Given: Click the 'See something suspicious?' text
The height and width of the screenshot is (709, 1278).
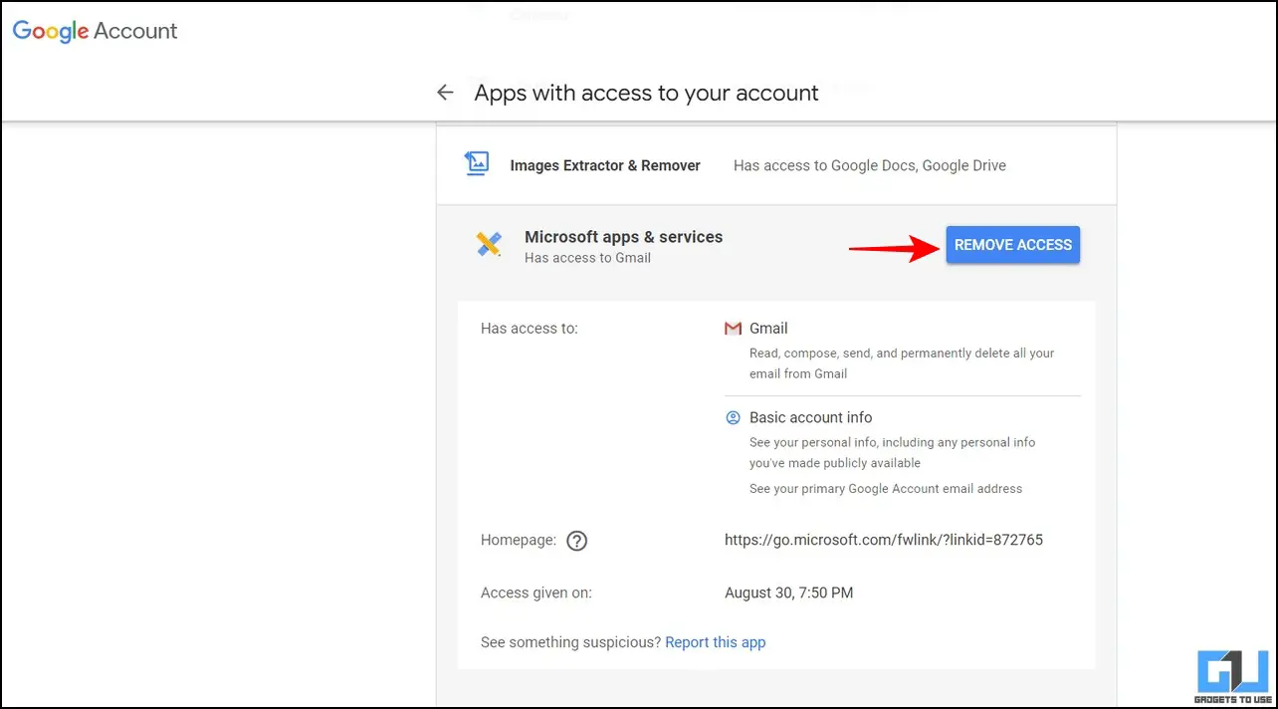Looking at the screenshot, I should (x=570, y=642).
